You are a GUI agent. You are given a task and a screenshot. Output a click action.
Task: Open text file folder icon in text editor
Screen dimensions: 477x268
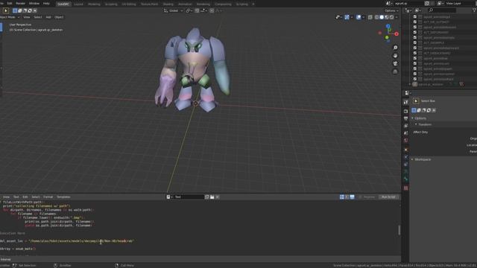[212, 197]
